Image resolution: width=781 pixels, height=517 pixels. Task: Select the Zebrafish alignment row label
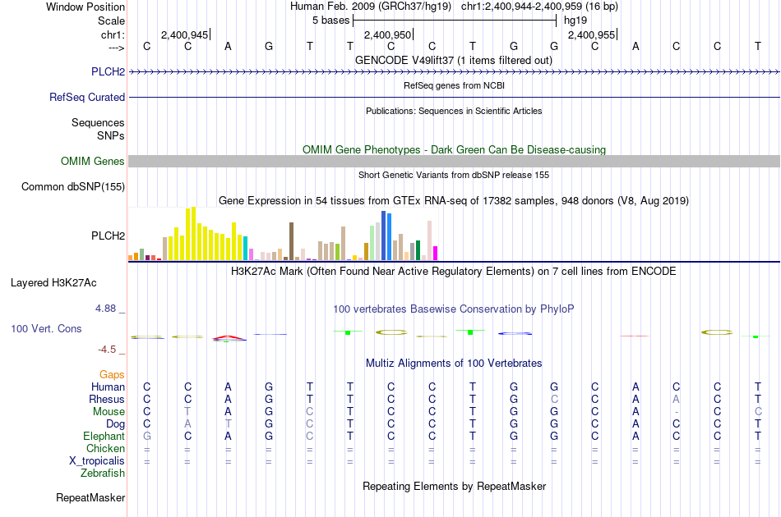click(x=103, y=473)
